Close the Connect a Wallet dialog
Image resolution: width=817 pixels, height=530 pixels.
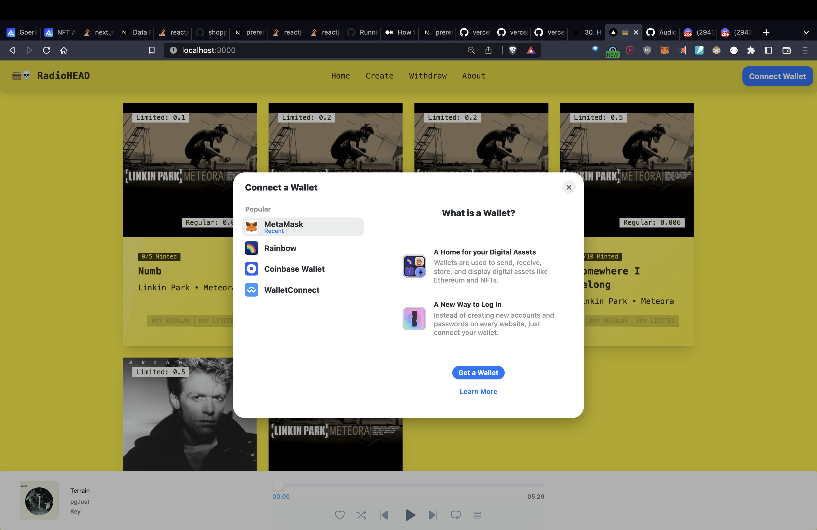coord(568,187)
